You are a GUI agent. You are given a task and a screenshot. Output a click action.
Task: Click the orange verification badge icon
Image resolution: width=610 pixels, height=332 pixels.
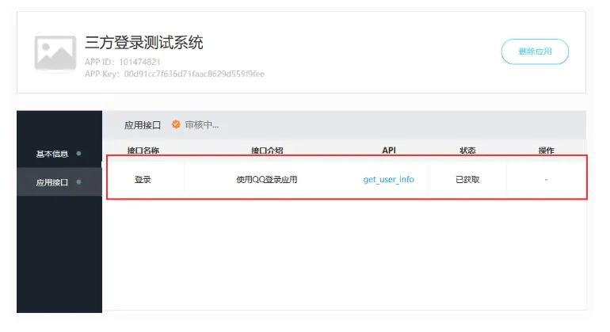point(176,124)
